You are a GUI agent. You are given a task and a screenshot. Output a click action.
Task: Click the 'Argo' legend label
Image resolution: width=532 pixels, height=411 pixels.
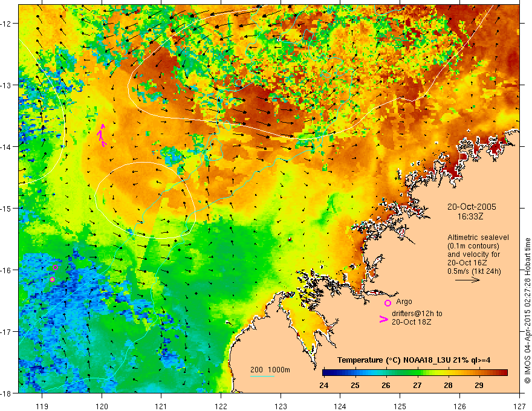(404, 302)
